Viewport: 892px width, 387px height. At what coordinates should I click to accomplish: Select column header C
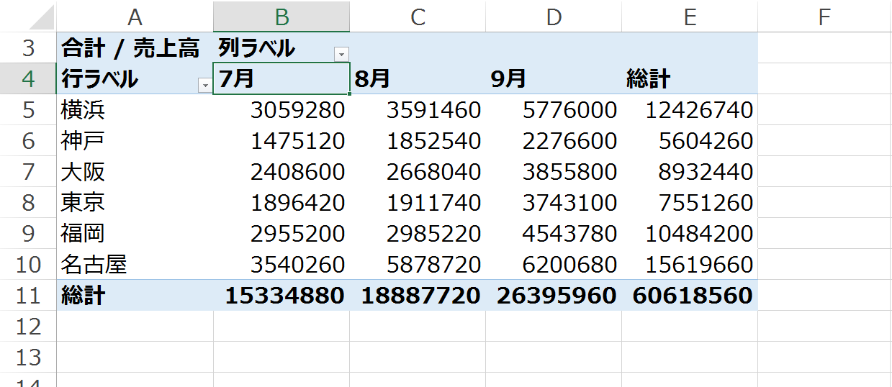pos(418,17)
